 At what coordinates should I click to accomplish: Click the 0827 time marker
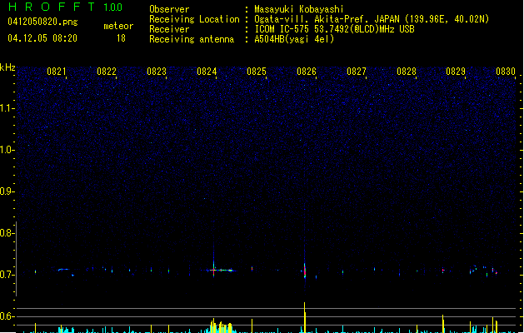coord(357,72)
